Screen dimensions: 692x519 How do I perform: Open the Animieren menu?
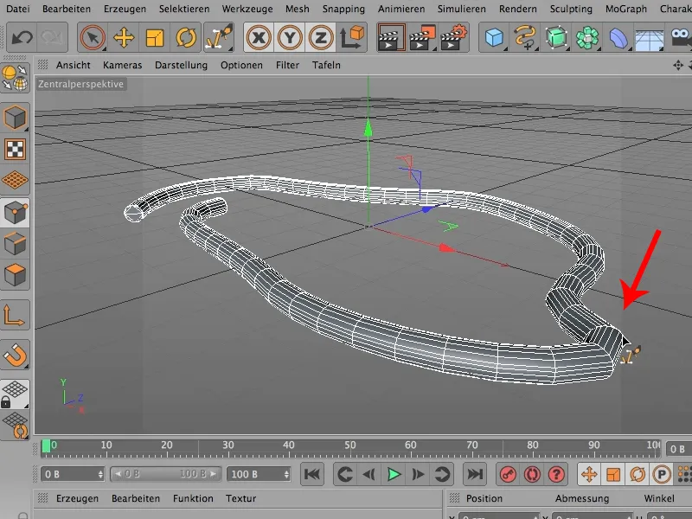(401, 9)
